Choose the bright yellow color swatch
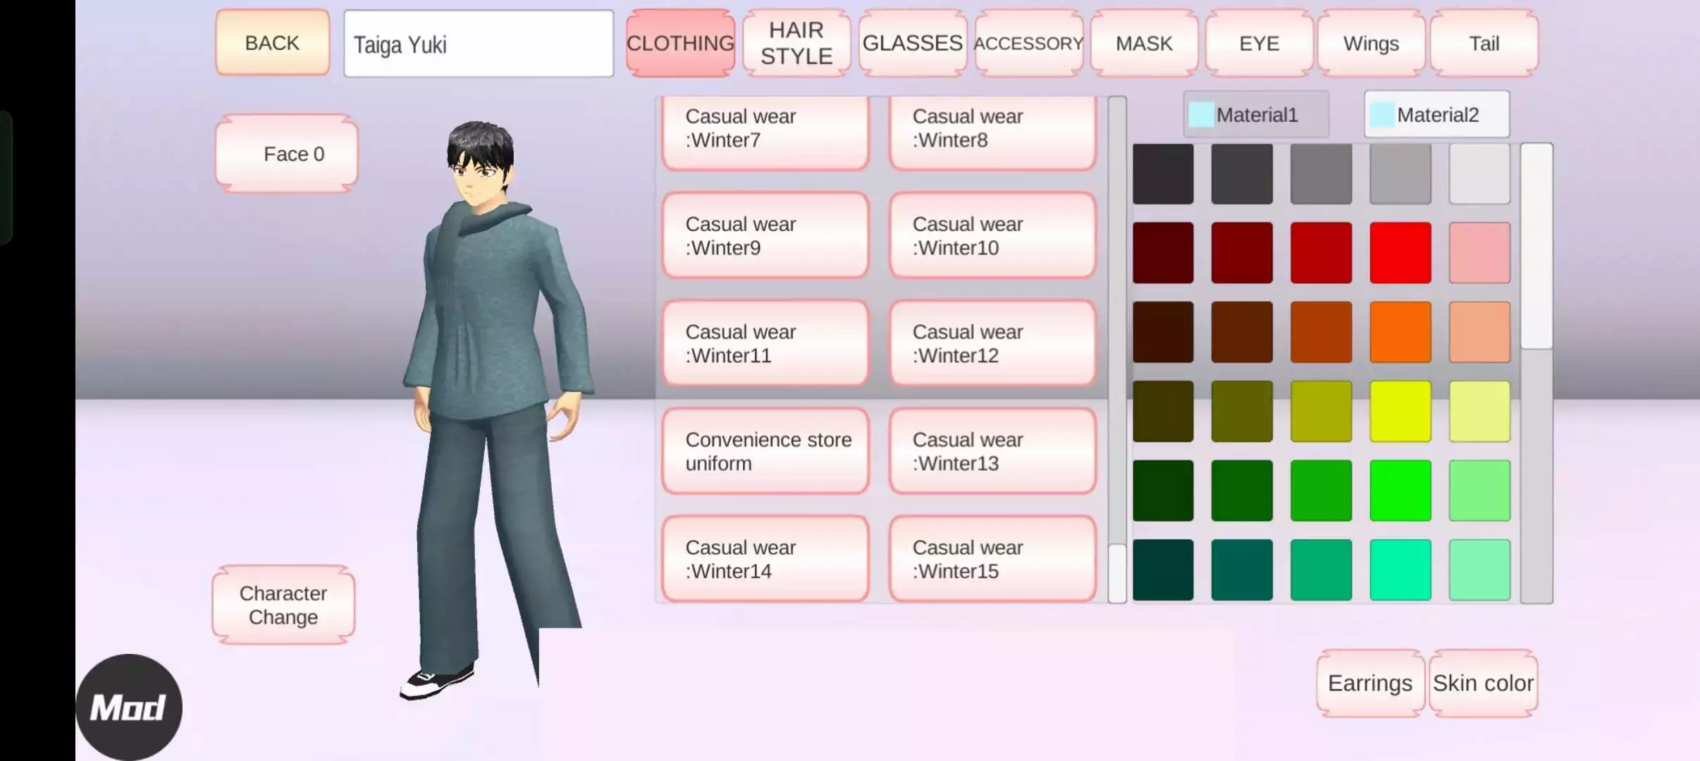 click(x=1400, y=411)
